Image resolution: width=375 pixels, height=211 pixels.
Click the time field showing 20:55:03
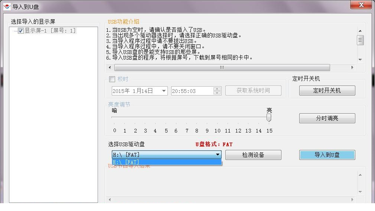pyautogui.click(x=192, y=91)
